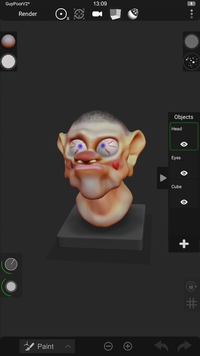Toggle visibility of Head object
Viewport: 200px width, 356px height.
(x=184, y=144)
